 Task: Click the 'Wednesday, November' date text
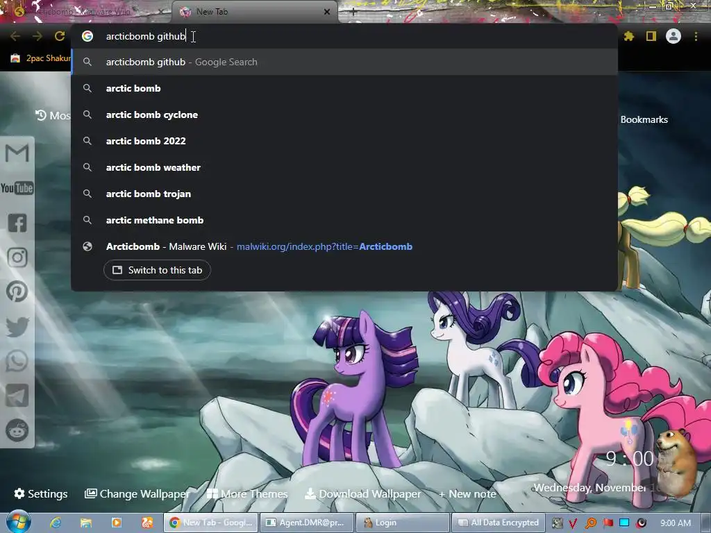tap(589, 488)
